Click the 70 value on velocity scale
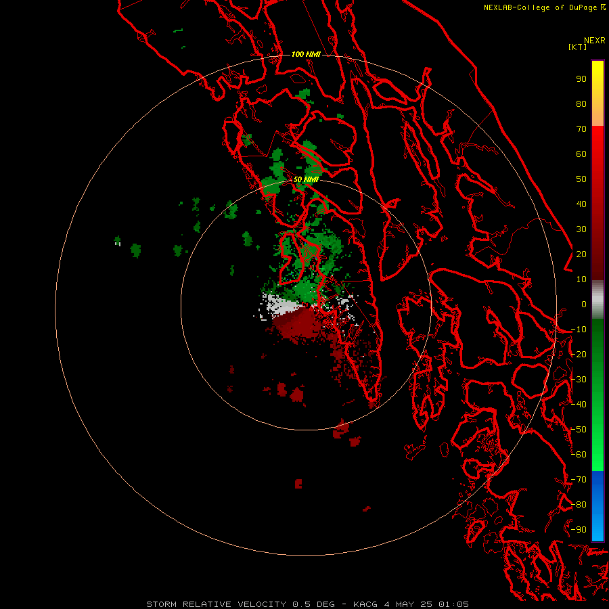 [581, 129]
